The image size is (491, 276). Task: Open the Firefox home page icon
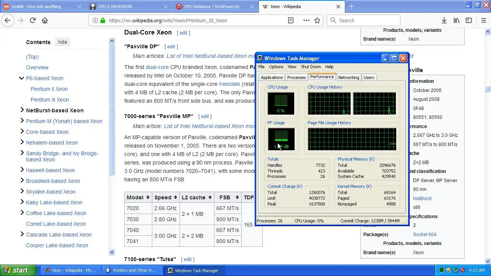point(45,20)
